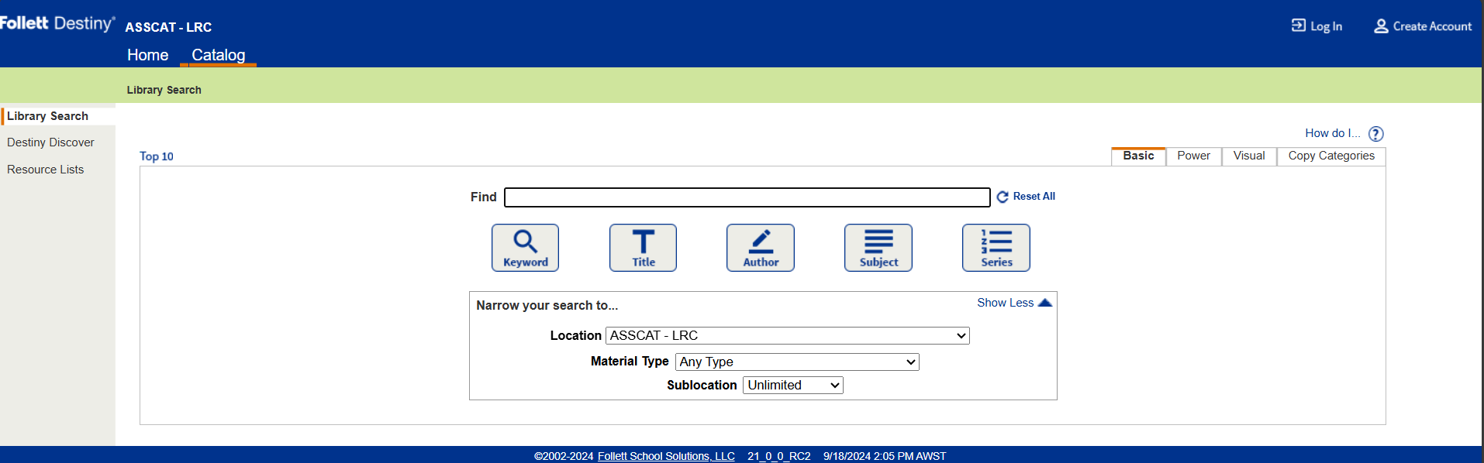
Task: Click the timestamp '9/18/2024 2:05 PM AWST'
Action: pyautogui.click(x=885, y=456)
